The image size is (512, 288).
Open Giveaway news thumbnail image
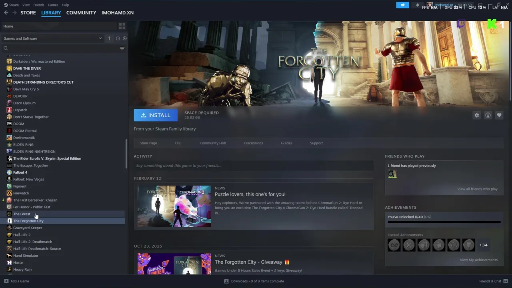(x=174, y=264)
